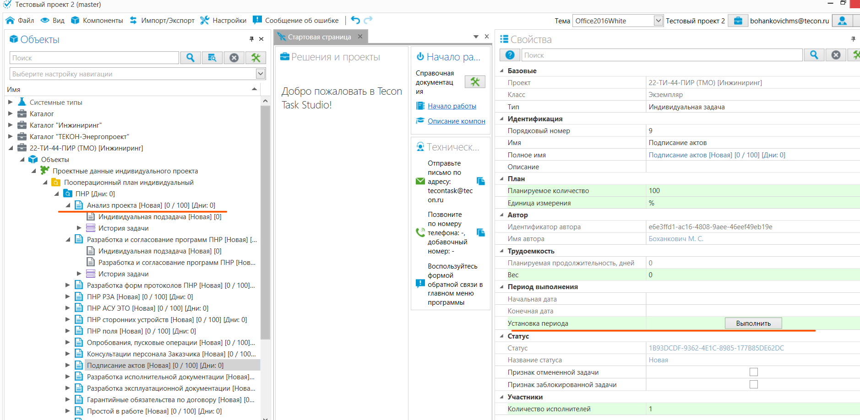860x420 pixels.
Task: Click the tools icon beside reference documentation
Action: click(475, 82)
